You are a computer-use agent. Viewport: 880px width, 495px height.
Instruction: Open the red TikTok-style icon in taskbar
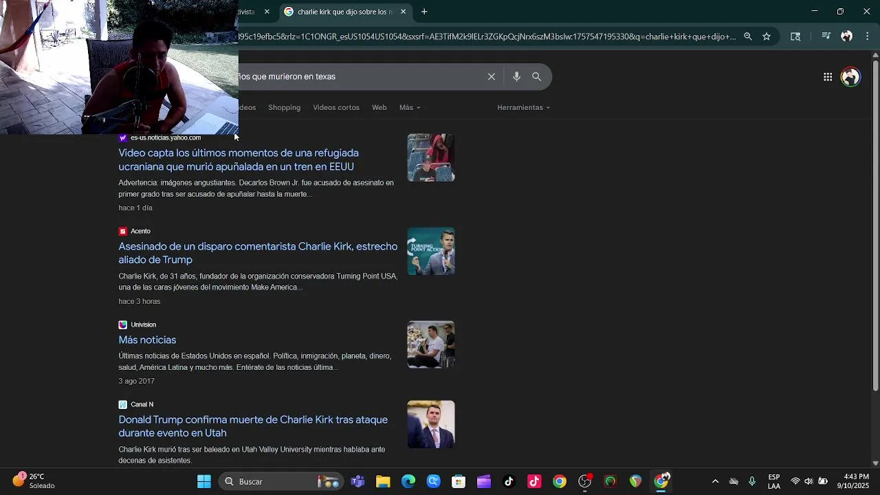534,481
